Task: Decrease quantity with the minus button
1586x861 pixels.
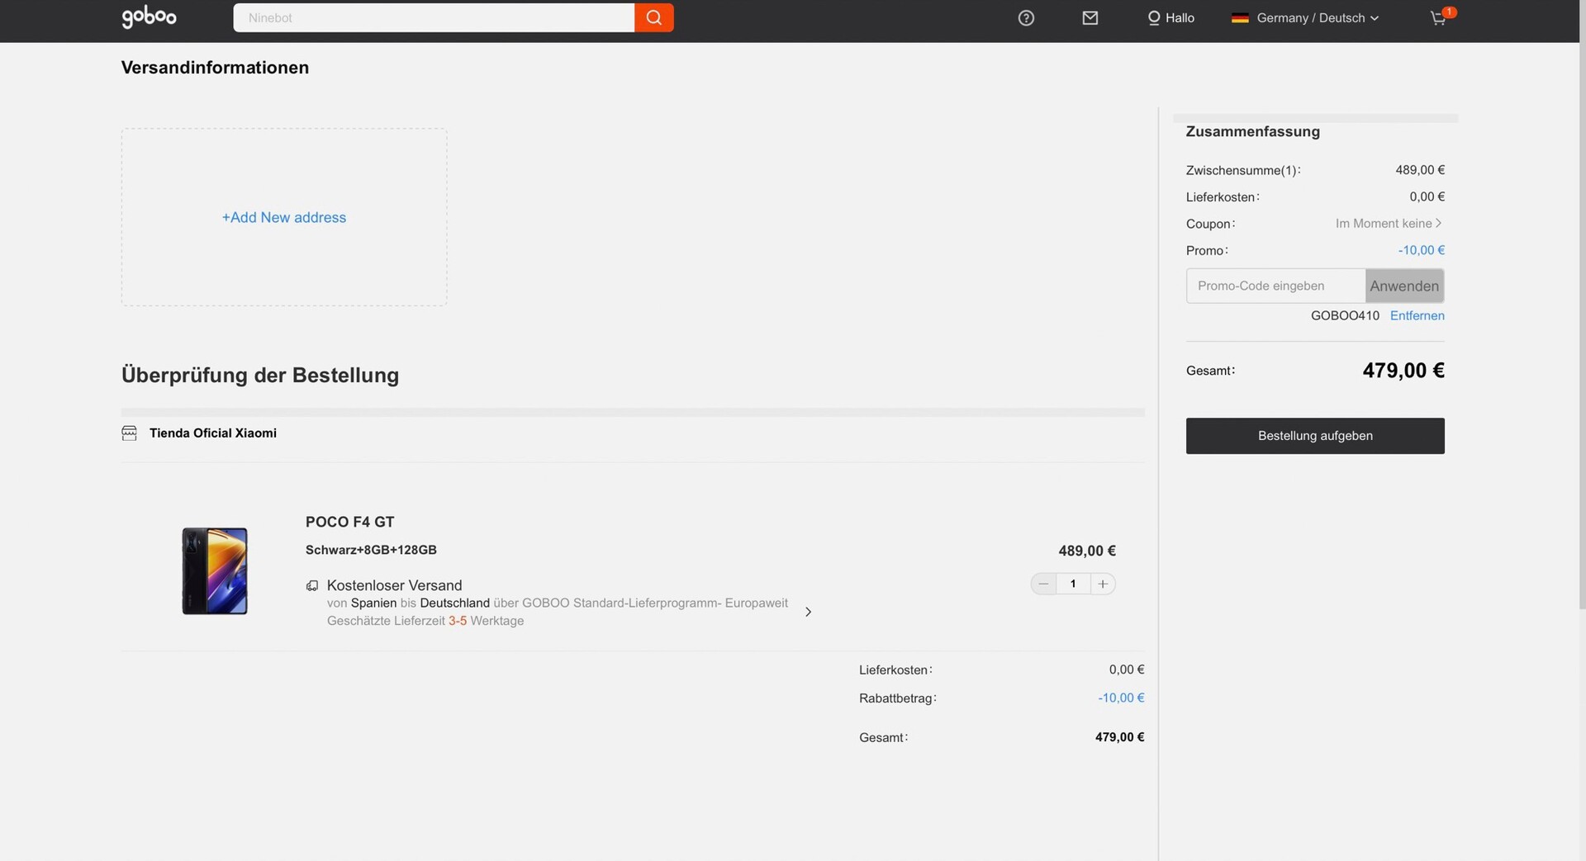Action: (x=1044, y=584)
